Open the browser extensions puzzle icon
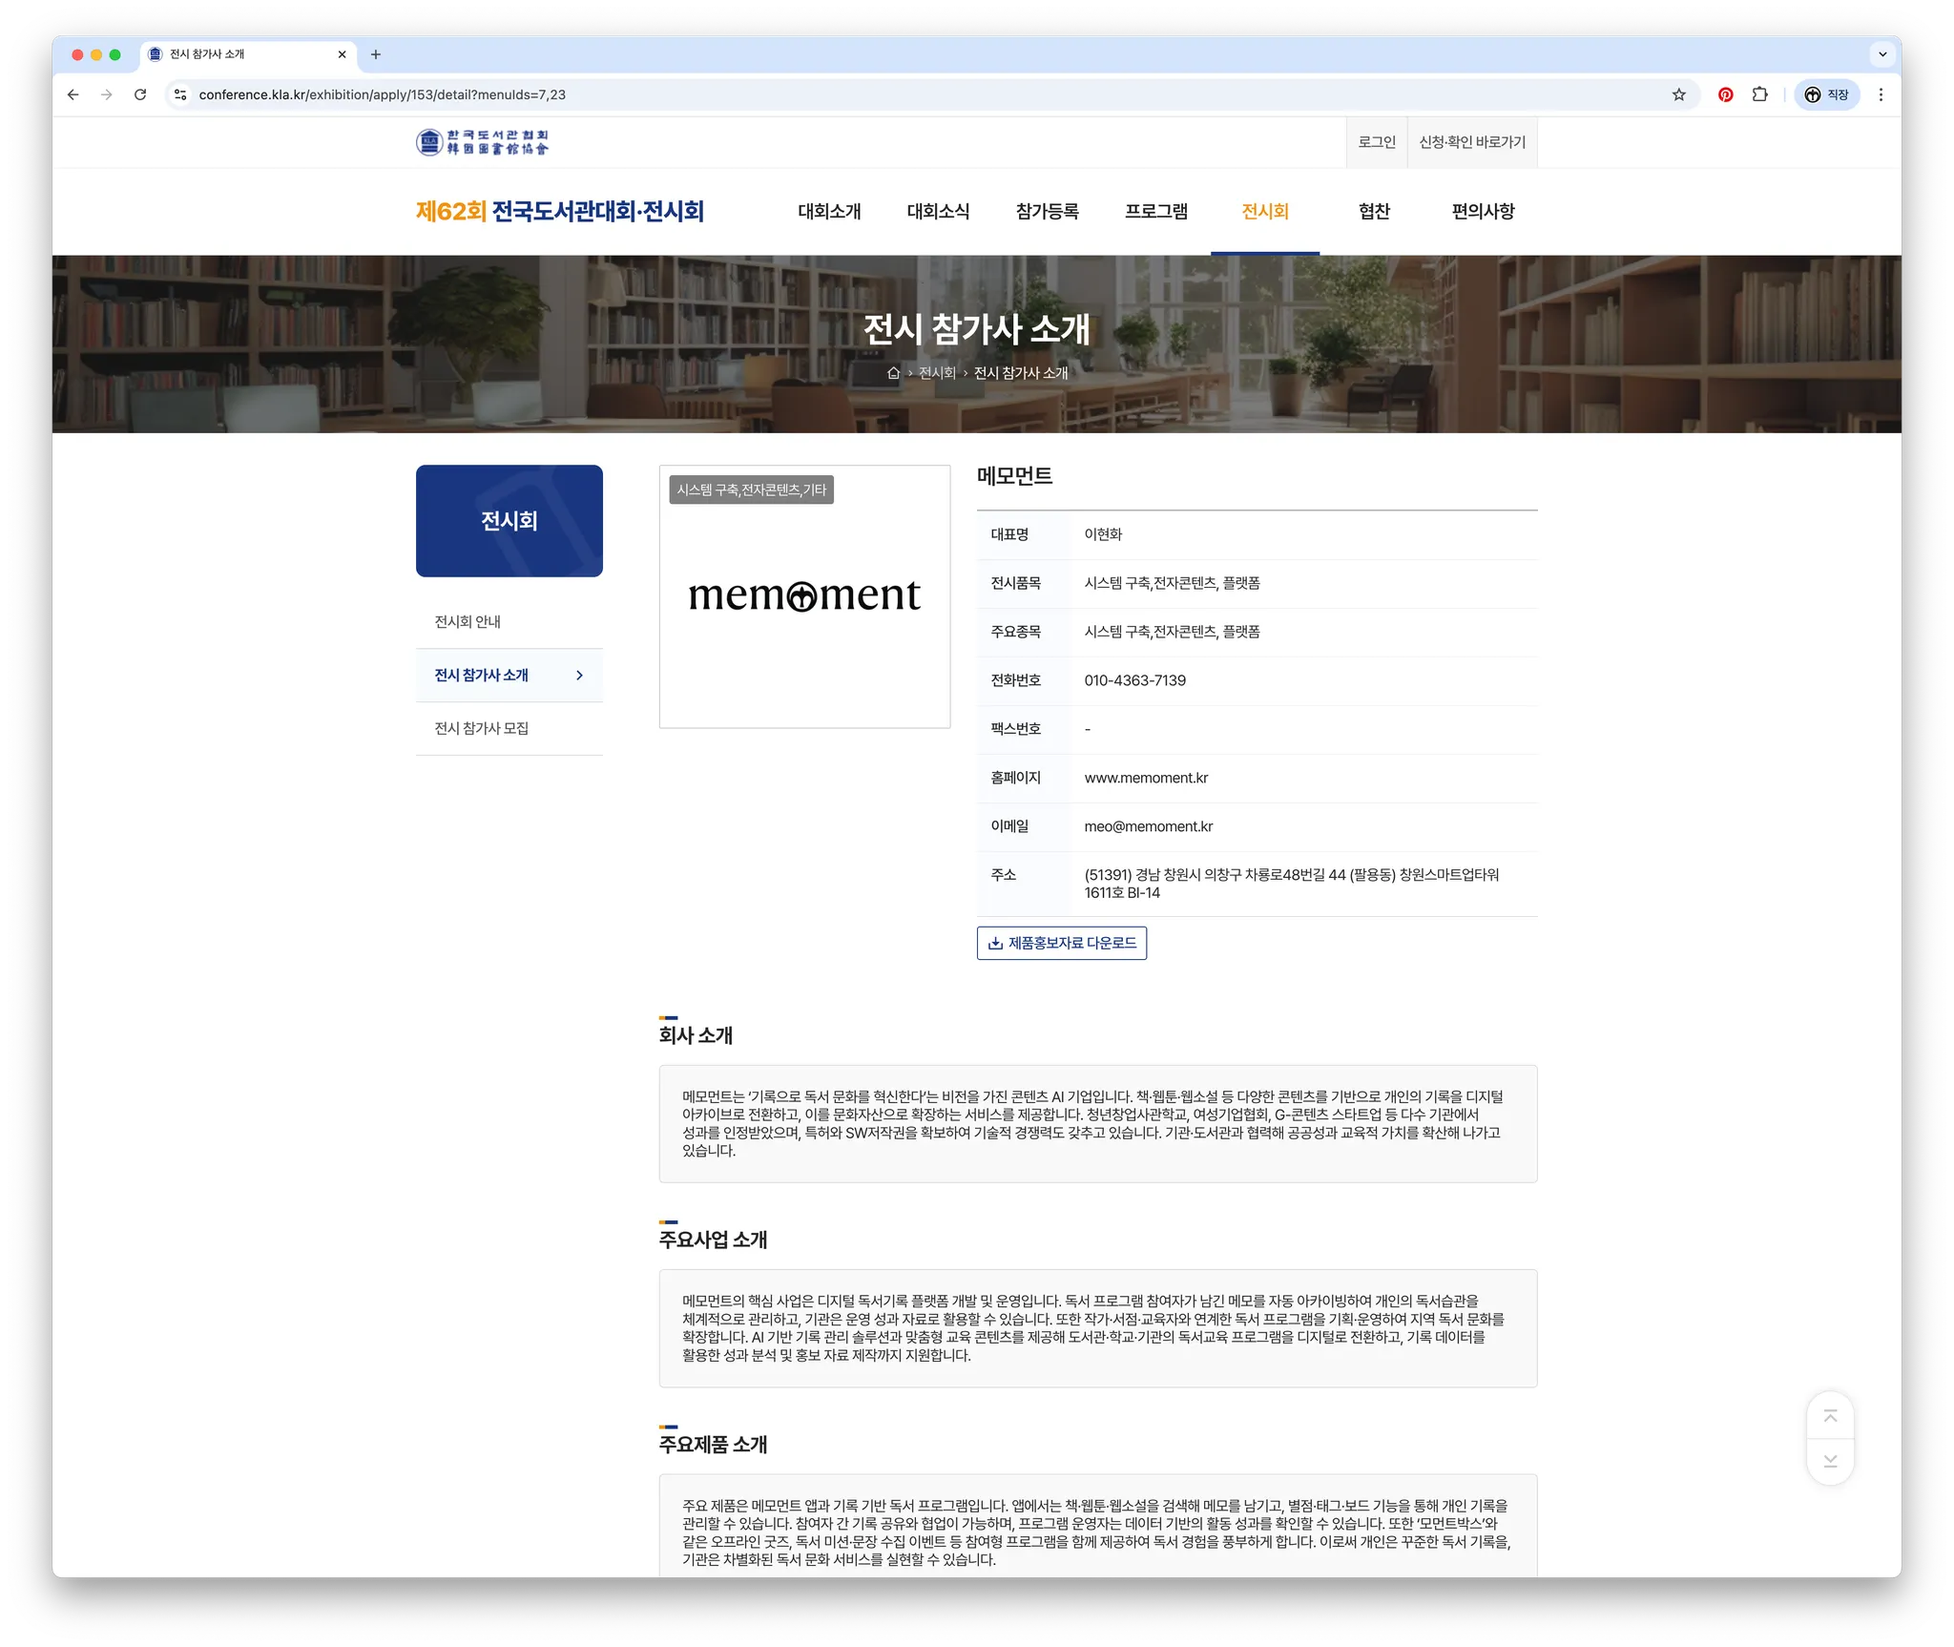Image resolution: width=1954 pixels, height=1647 pixels. (1759, 94)
